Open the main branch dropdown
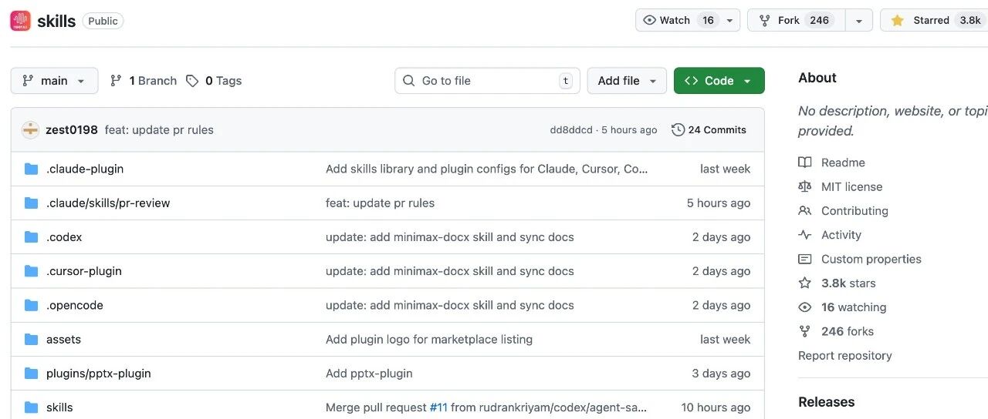988x419 pixels. point(54,81)
